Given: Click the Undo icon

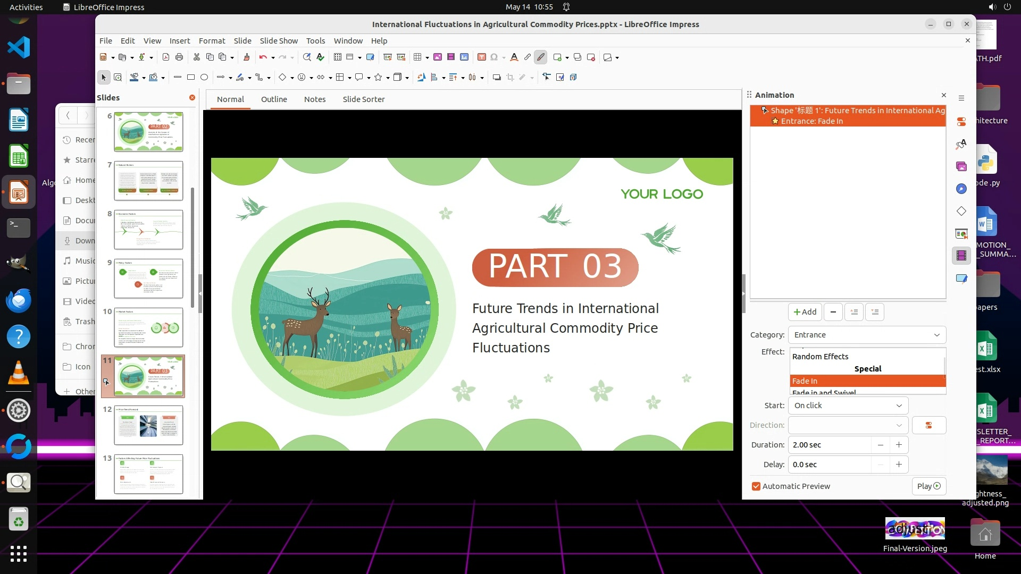Looking at the screenshot, I should coord(263,57).
